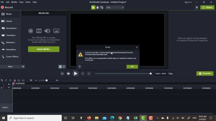Open the Windows Start menu

click(3, 118)
